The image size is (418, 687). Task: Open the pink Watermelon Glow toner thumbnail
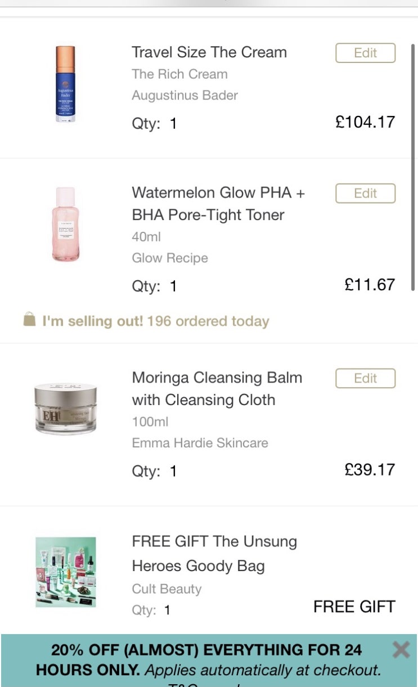pos(65,224)
